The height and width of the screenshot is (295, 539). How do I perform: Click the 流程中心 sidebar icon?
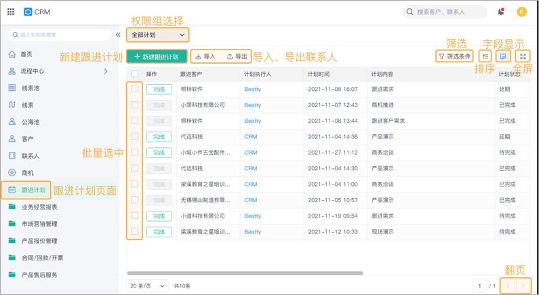[12, 71]
